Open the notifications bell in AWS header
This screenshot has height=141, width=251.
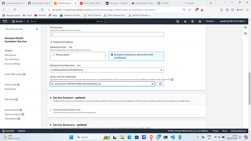pos(185,21)
